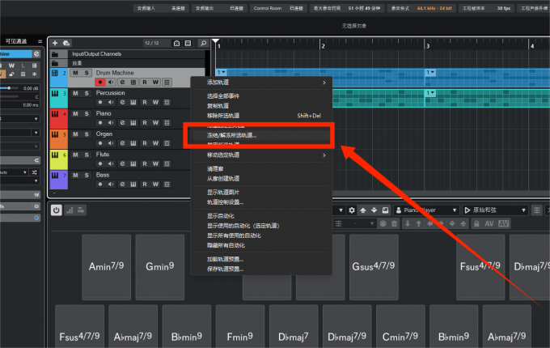Click the Piano track lanes icon
This screenshot has height=348, width=550.
(x=167, y=123)
